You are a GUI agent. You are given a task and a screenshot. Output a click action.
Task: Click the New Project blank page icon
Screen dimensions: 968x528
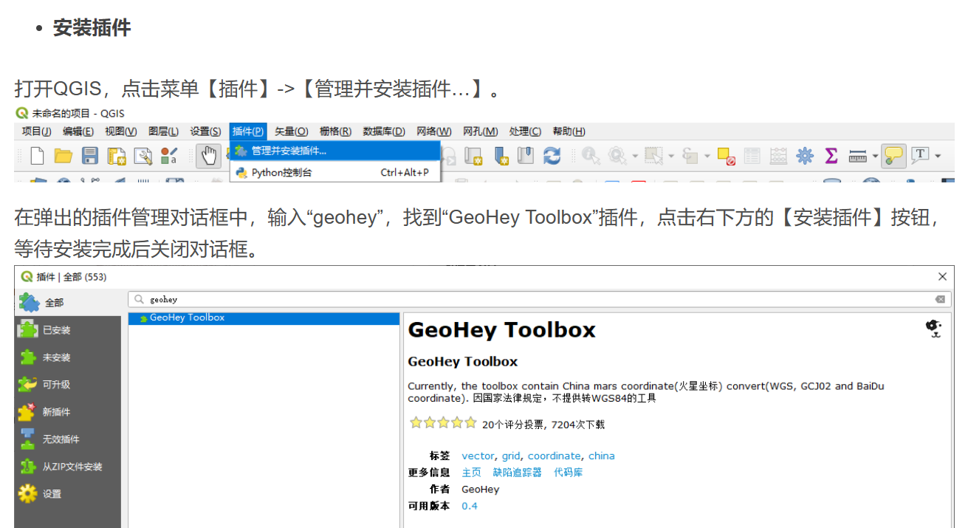pos(37,156)
